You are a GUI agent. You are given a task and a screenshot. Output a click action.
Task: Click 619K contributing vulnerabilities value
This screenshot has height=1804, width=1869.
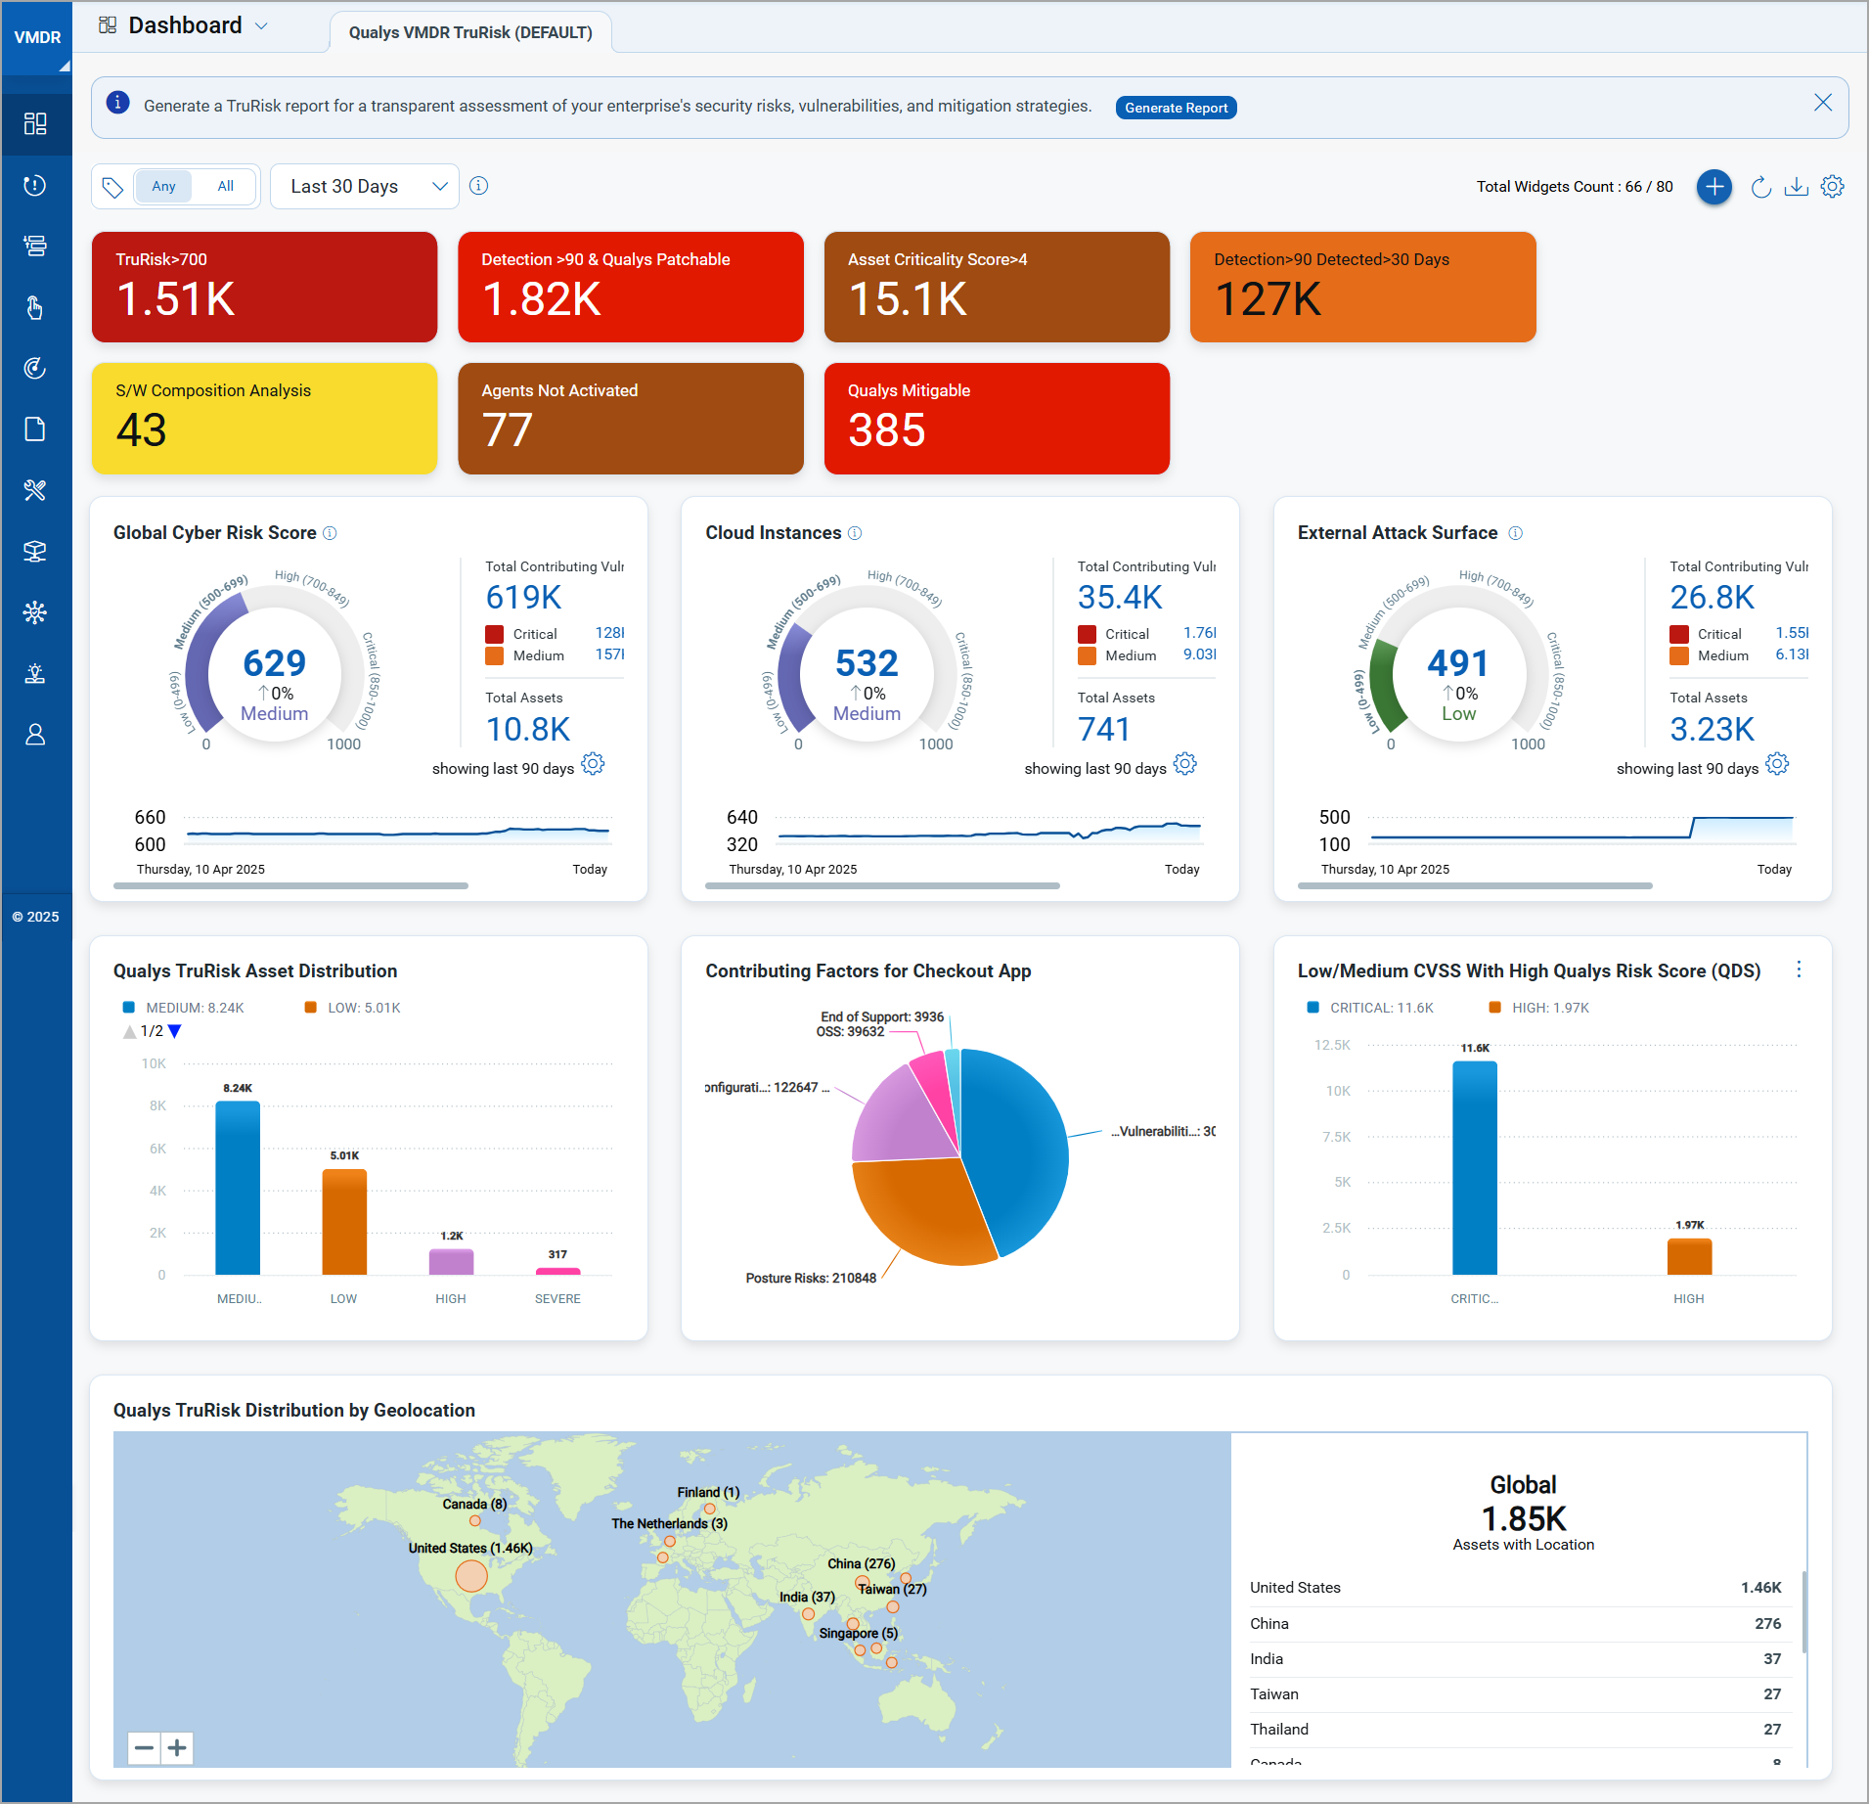point(523,597)
